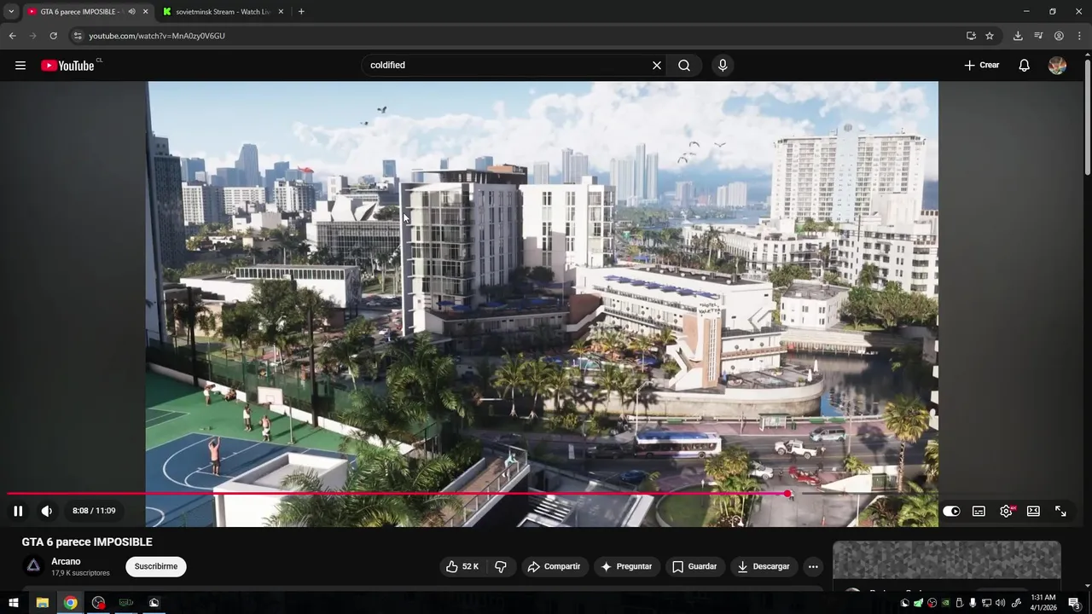Open the tab search dropdown arrow
This screenshot has width=1092, height=614.
point(11,12)
